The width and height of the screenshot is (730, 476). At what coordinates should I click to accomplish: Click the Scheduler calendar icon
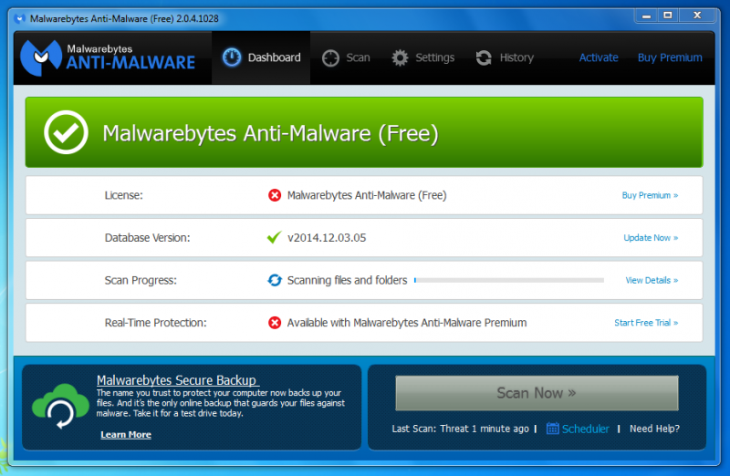[553, 428]
